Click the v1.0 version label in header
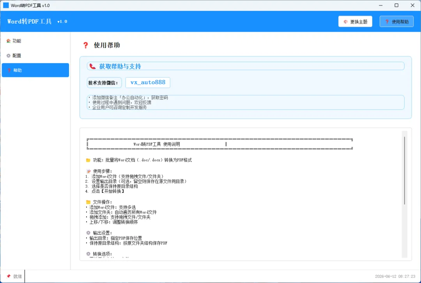 [62, 21]
